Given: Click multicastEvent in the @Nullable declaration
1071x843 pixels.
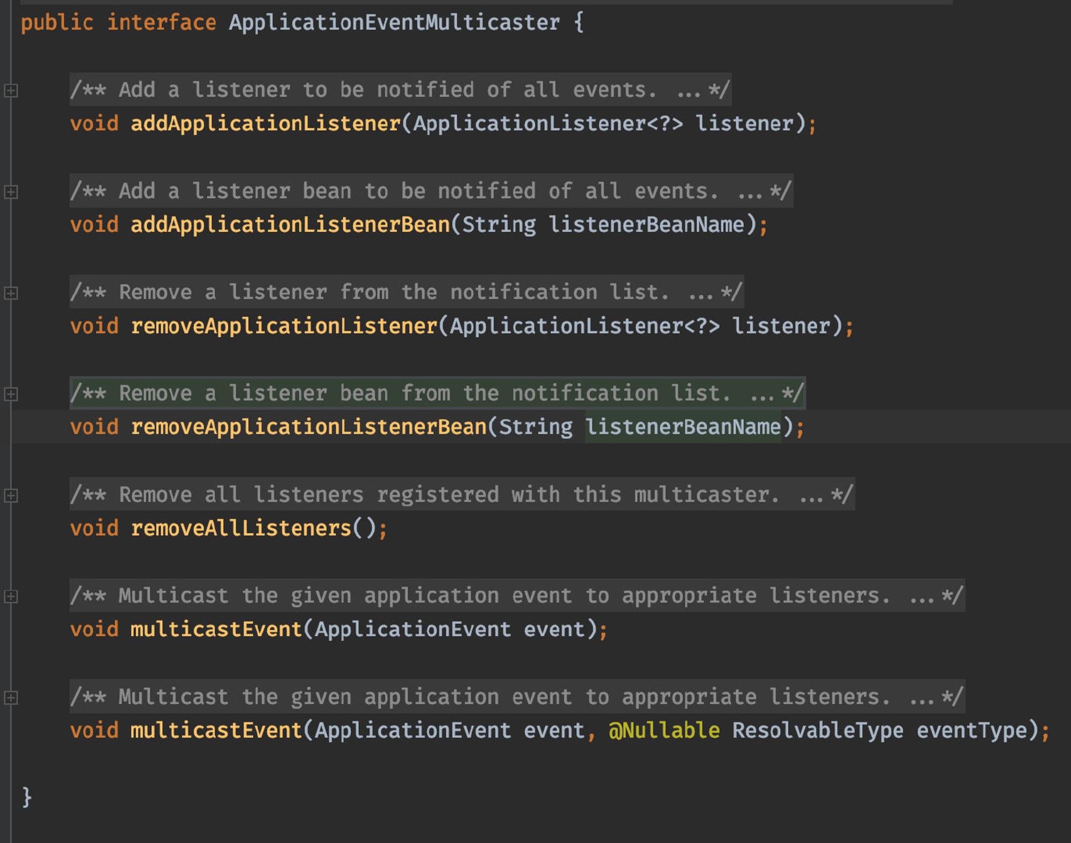Looking at the screenshot, I should (216, 731).
